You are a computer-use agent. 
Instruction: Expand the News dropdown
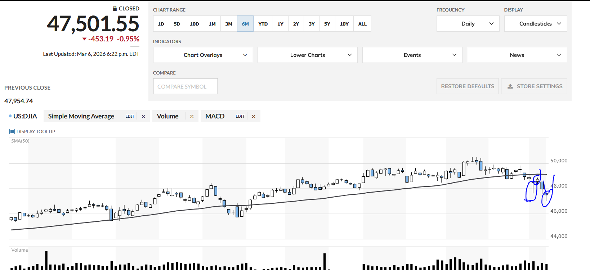click(x=517, y=55)
